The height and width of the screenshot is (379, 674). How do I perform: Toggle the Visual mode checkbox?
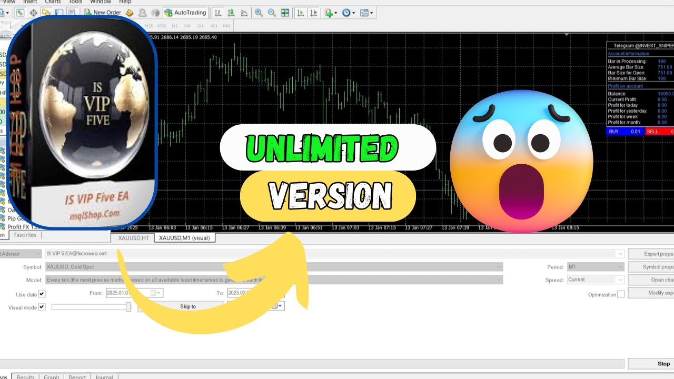pos(42,307)
